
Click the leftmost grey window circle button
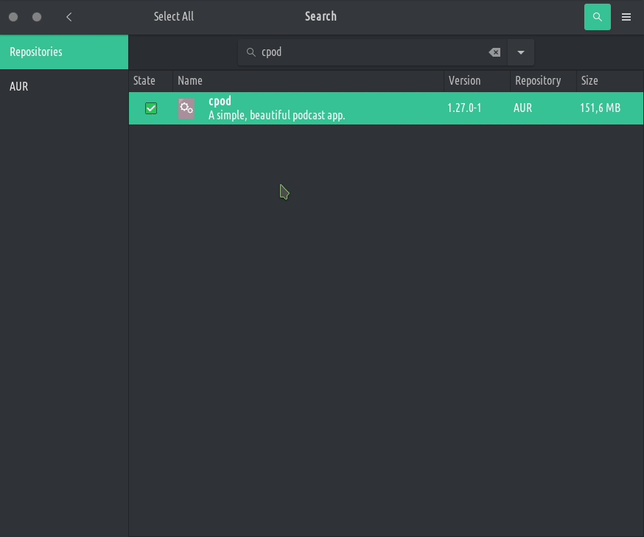13,17
